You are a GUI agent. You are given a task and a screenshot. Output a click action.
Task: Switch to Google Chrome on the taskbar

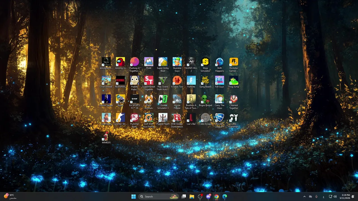tap(216, 197)
